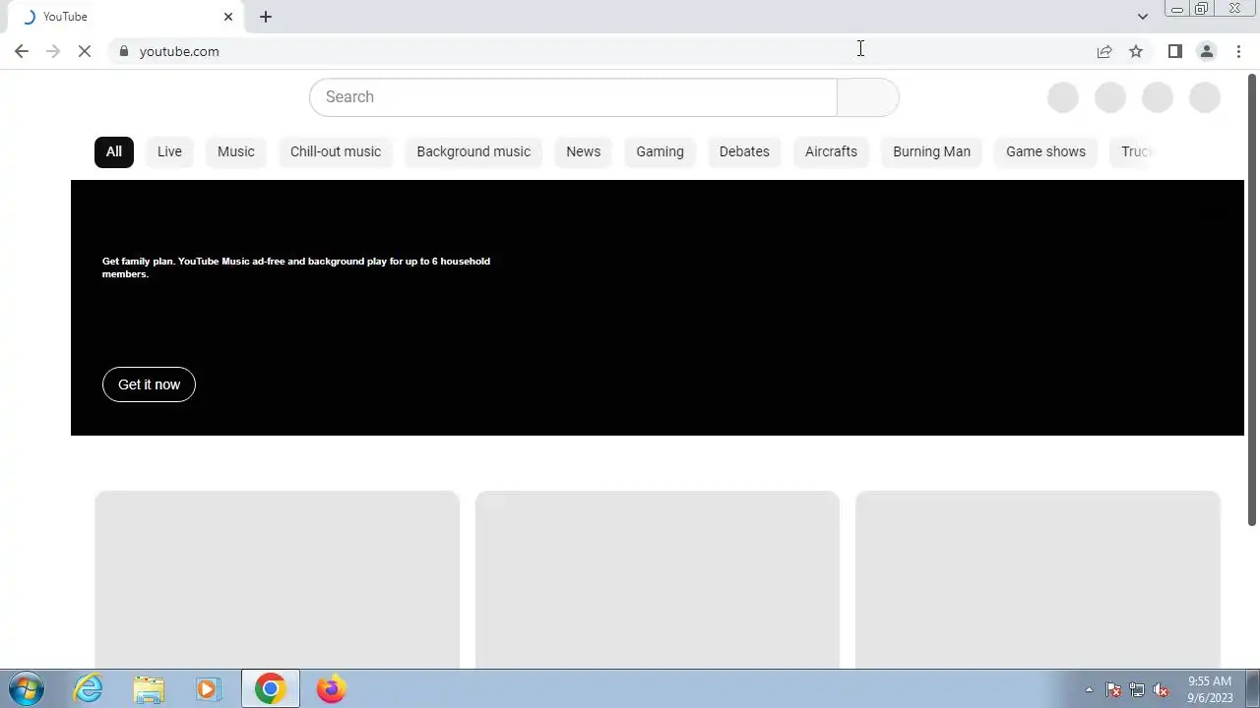Image resolution: width=1260 pixels, height=708 pixels.
Task: Select the Background music chip
Action: click(x=473, y=151)
